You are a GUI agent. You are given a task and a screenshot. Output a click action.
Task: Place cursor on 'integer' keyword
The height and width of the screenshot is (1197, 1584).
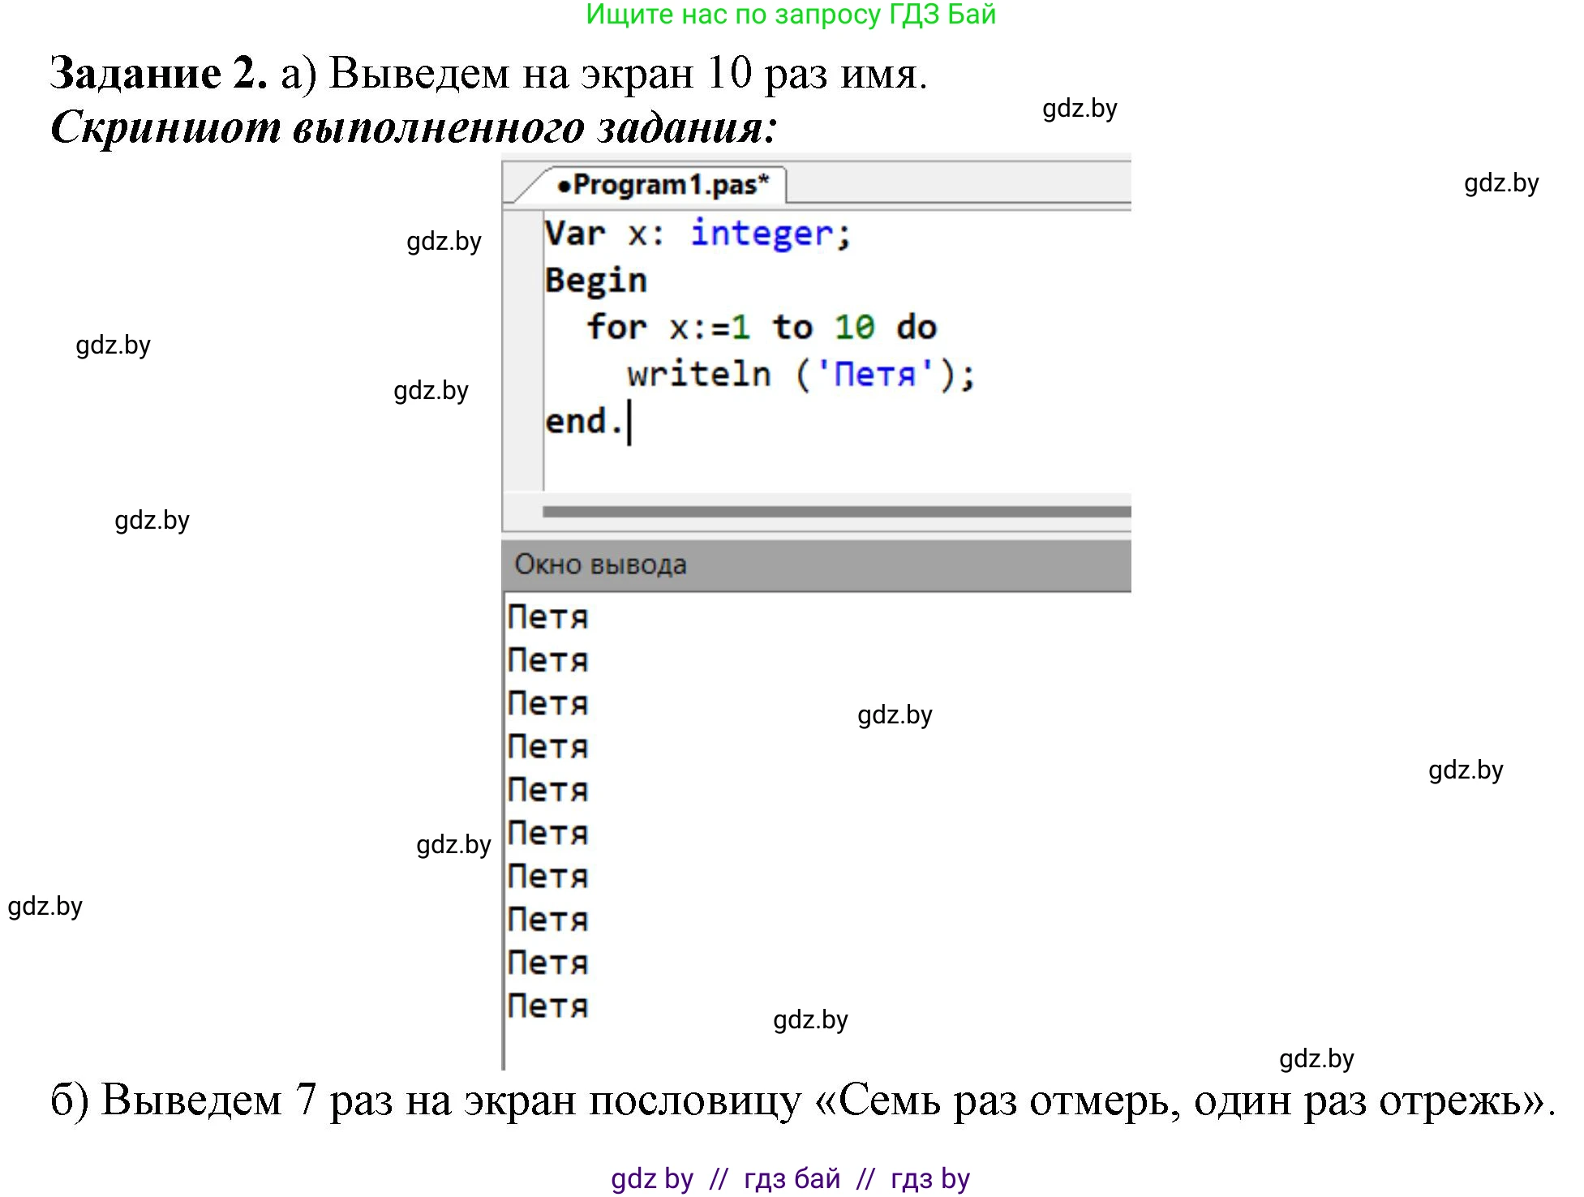[x=761, y=234]
